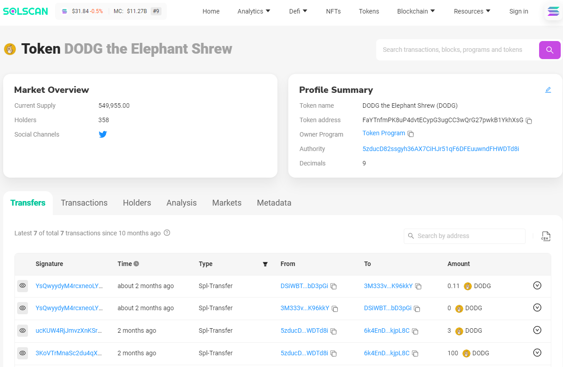The width and height of the screenshot is (563, 367).
Task: Copy the token address to clipboard
Action: tap(529, 121)
